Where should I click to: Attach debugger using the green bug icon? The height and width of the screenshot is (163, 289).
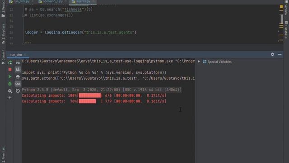pos(10,84)
